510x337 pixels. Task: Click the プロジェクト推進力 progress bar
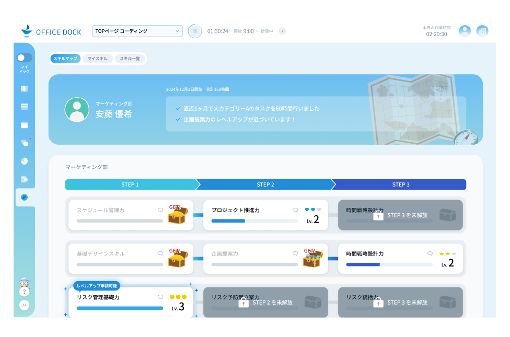point(253,221)
